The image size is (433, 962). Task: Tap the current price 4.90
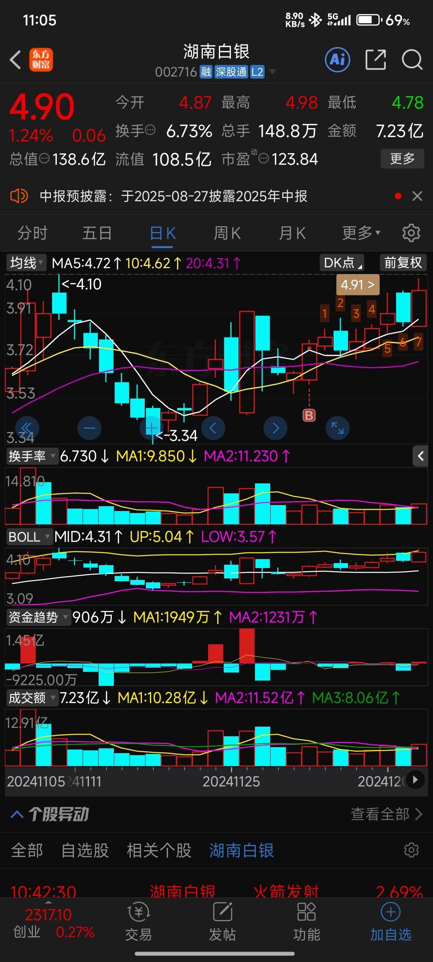(x=42, y=107)
